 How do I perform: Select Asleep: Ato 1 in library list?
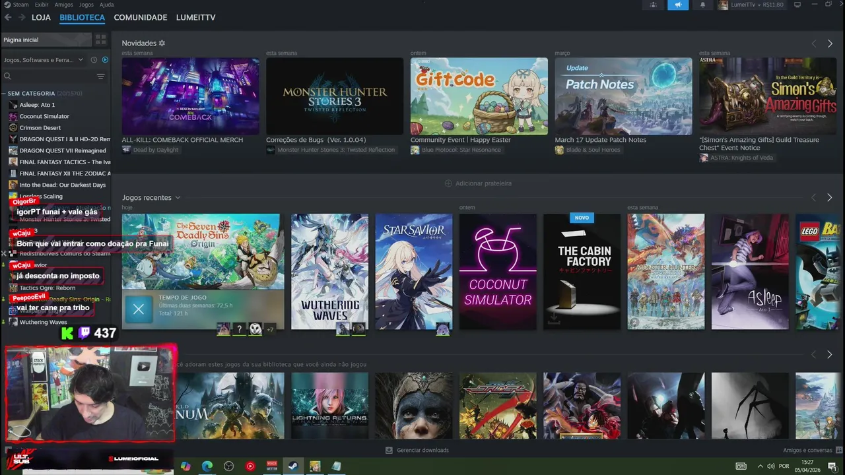coord(37,105)
